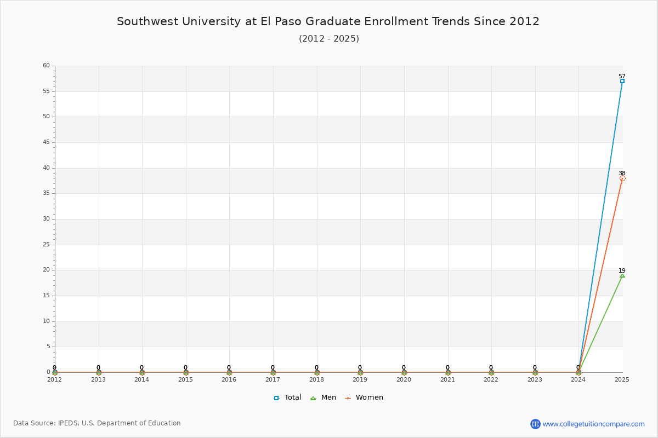This screenshot has height=438, width=658.
Task: Click the 2015 data point at zero
Action: [x=186, y=372]
